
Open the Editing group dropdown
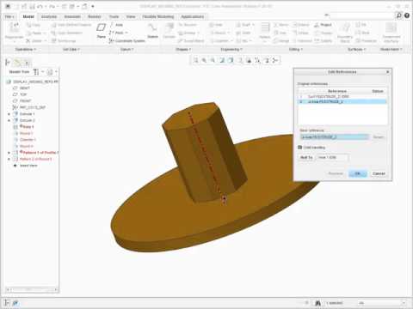[x=295, y=50]
